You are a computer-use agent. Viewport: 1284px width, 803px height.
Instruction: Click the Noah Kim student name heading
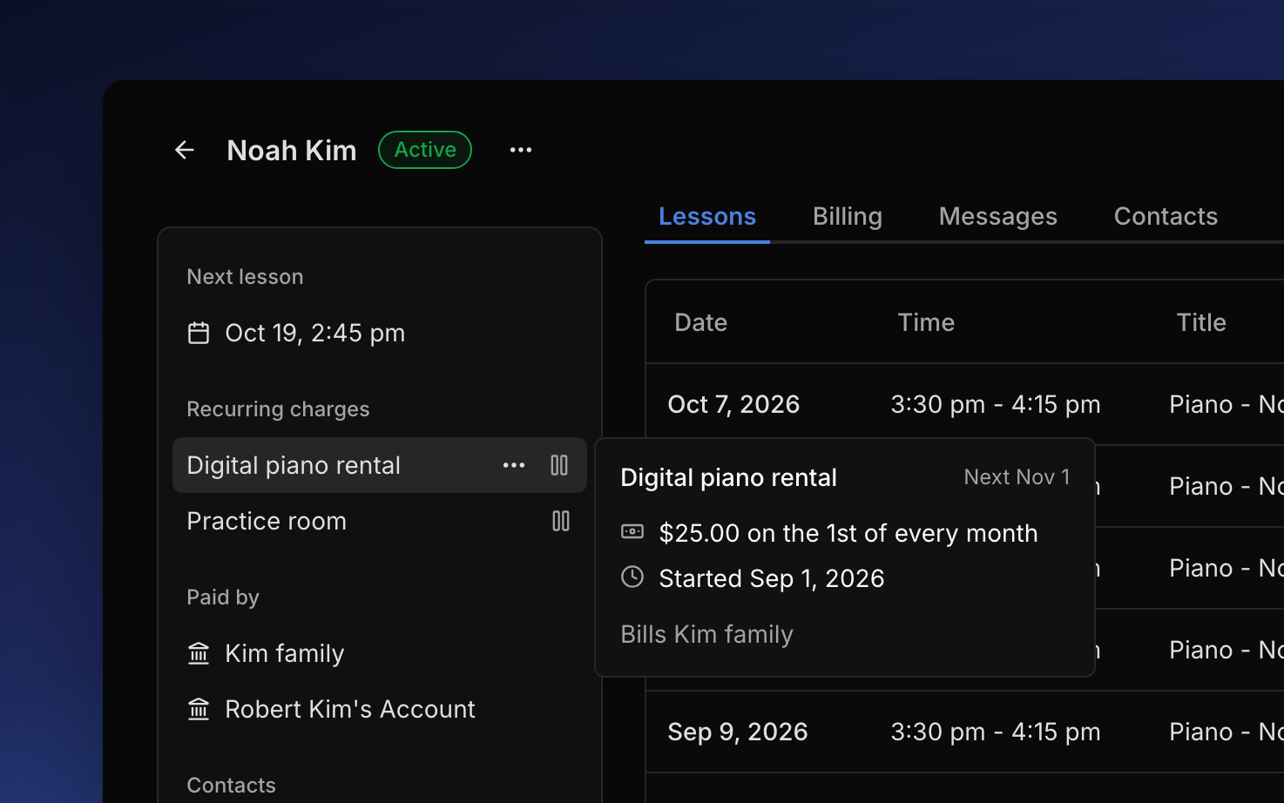[x=292, y=150]
